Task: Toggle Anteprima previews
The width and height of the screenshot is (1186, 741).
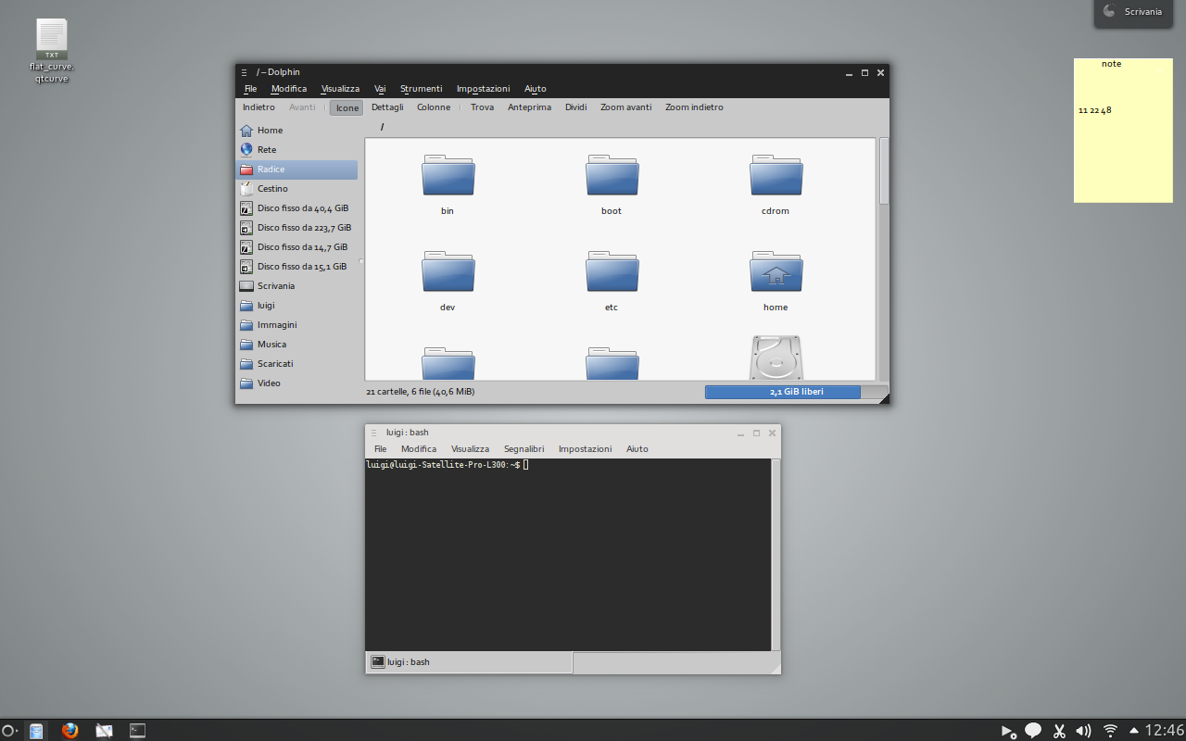Action: point(529,107)
